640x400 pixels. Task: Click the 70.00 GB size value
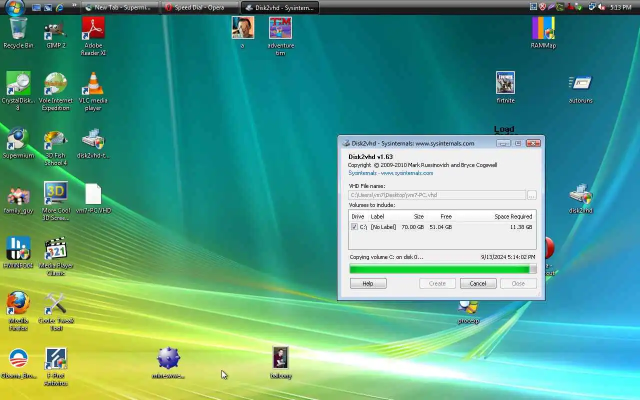coord(412,227)
